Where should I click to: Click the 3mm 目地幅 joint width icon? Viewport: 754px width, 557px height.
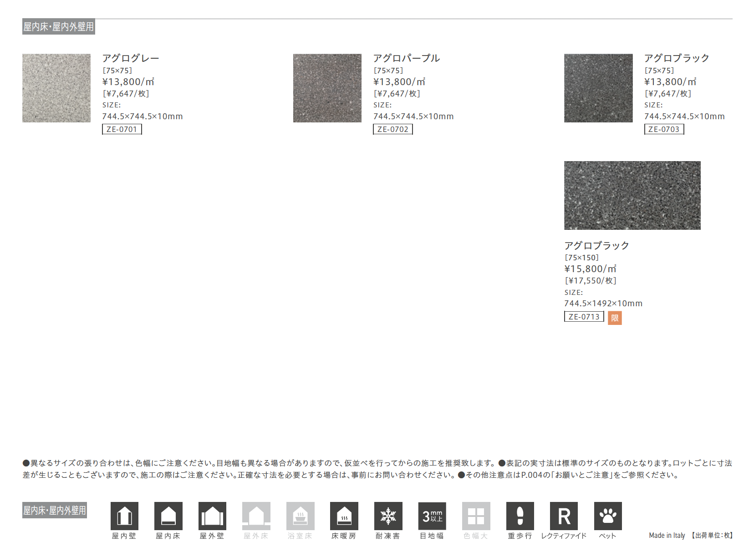432,516
